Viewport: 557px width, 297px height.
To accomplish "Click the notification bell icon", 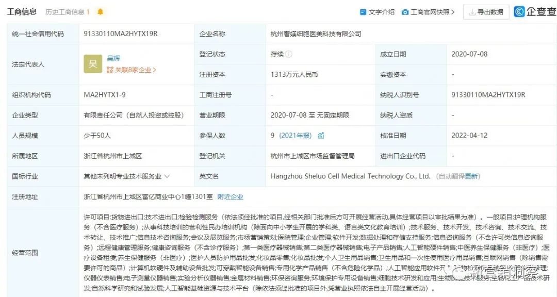I will pos(100,12).
